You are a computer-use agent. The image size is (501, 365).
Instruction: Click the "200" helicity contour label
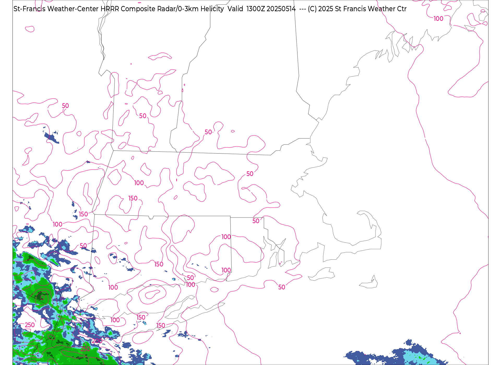(97, 341)
